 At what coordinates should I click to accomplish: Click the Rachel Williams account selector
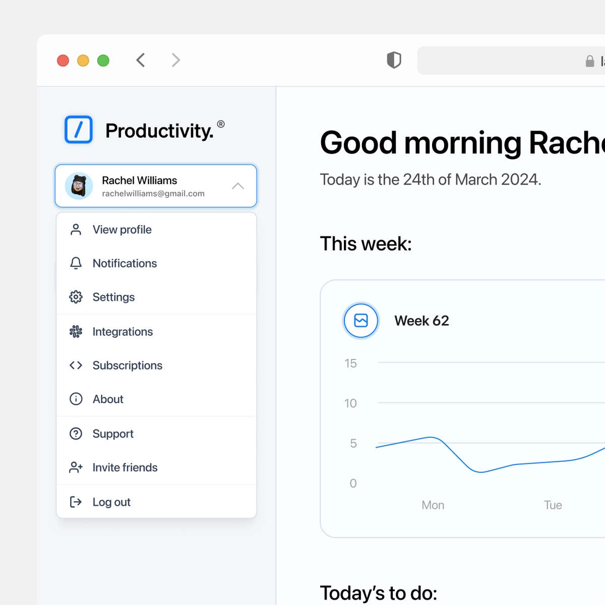click(156, 186)
